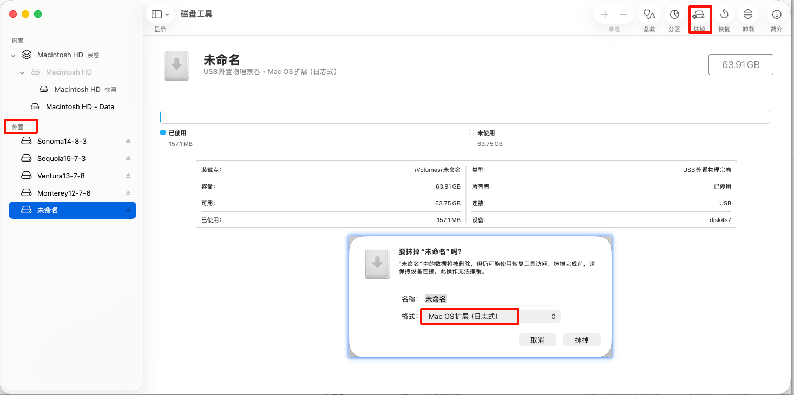794x395 pixels.
Task: Open the sidebar display options button
Action: [x=160, y=15]
